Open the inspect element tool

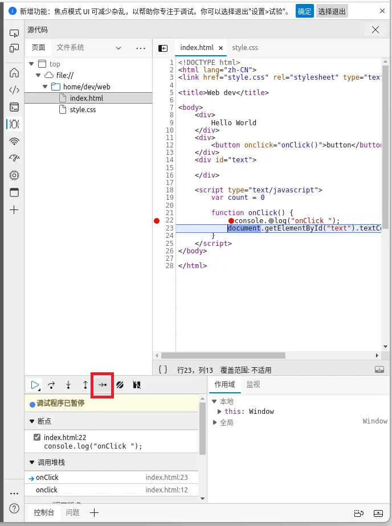pos(14,33)
